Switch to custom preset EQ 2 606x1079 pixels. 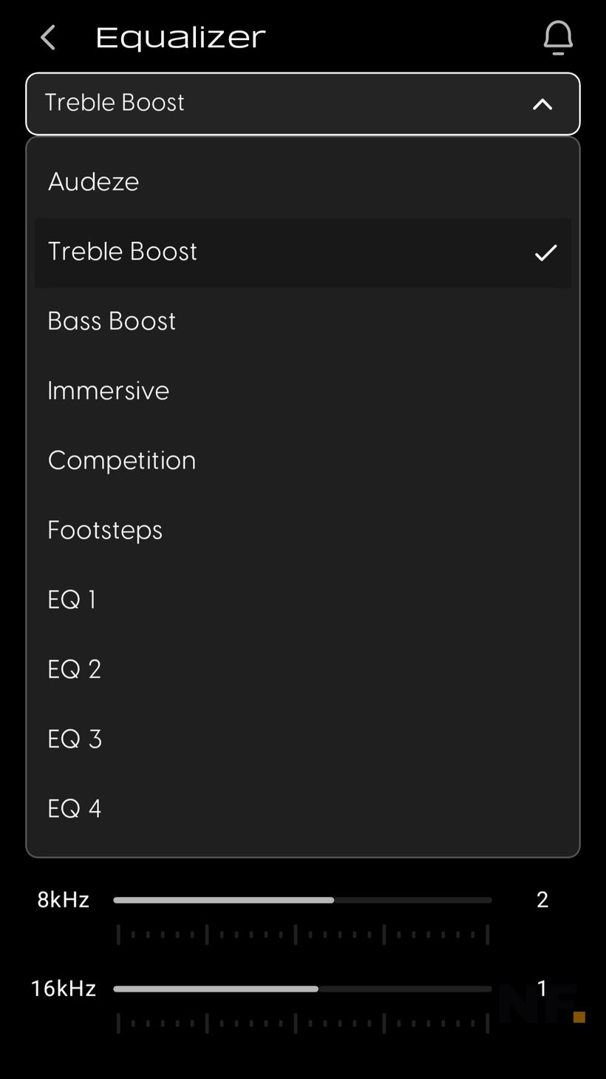click(x=303, y=670)
